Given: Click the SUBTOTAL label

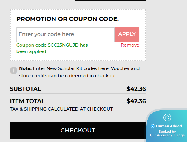Looking at the screenshot, I should pyautogui.click(x=25, y=89).
